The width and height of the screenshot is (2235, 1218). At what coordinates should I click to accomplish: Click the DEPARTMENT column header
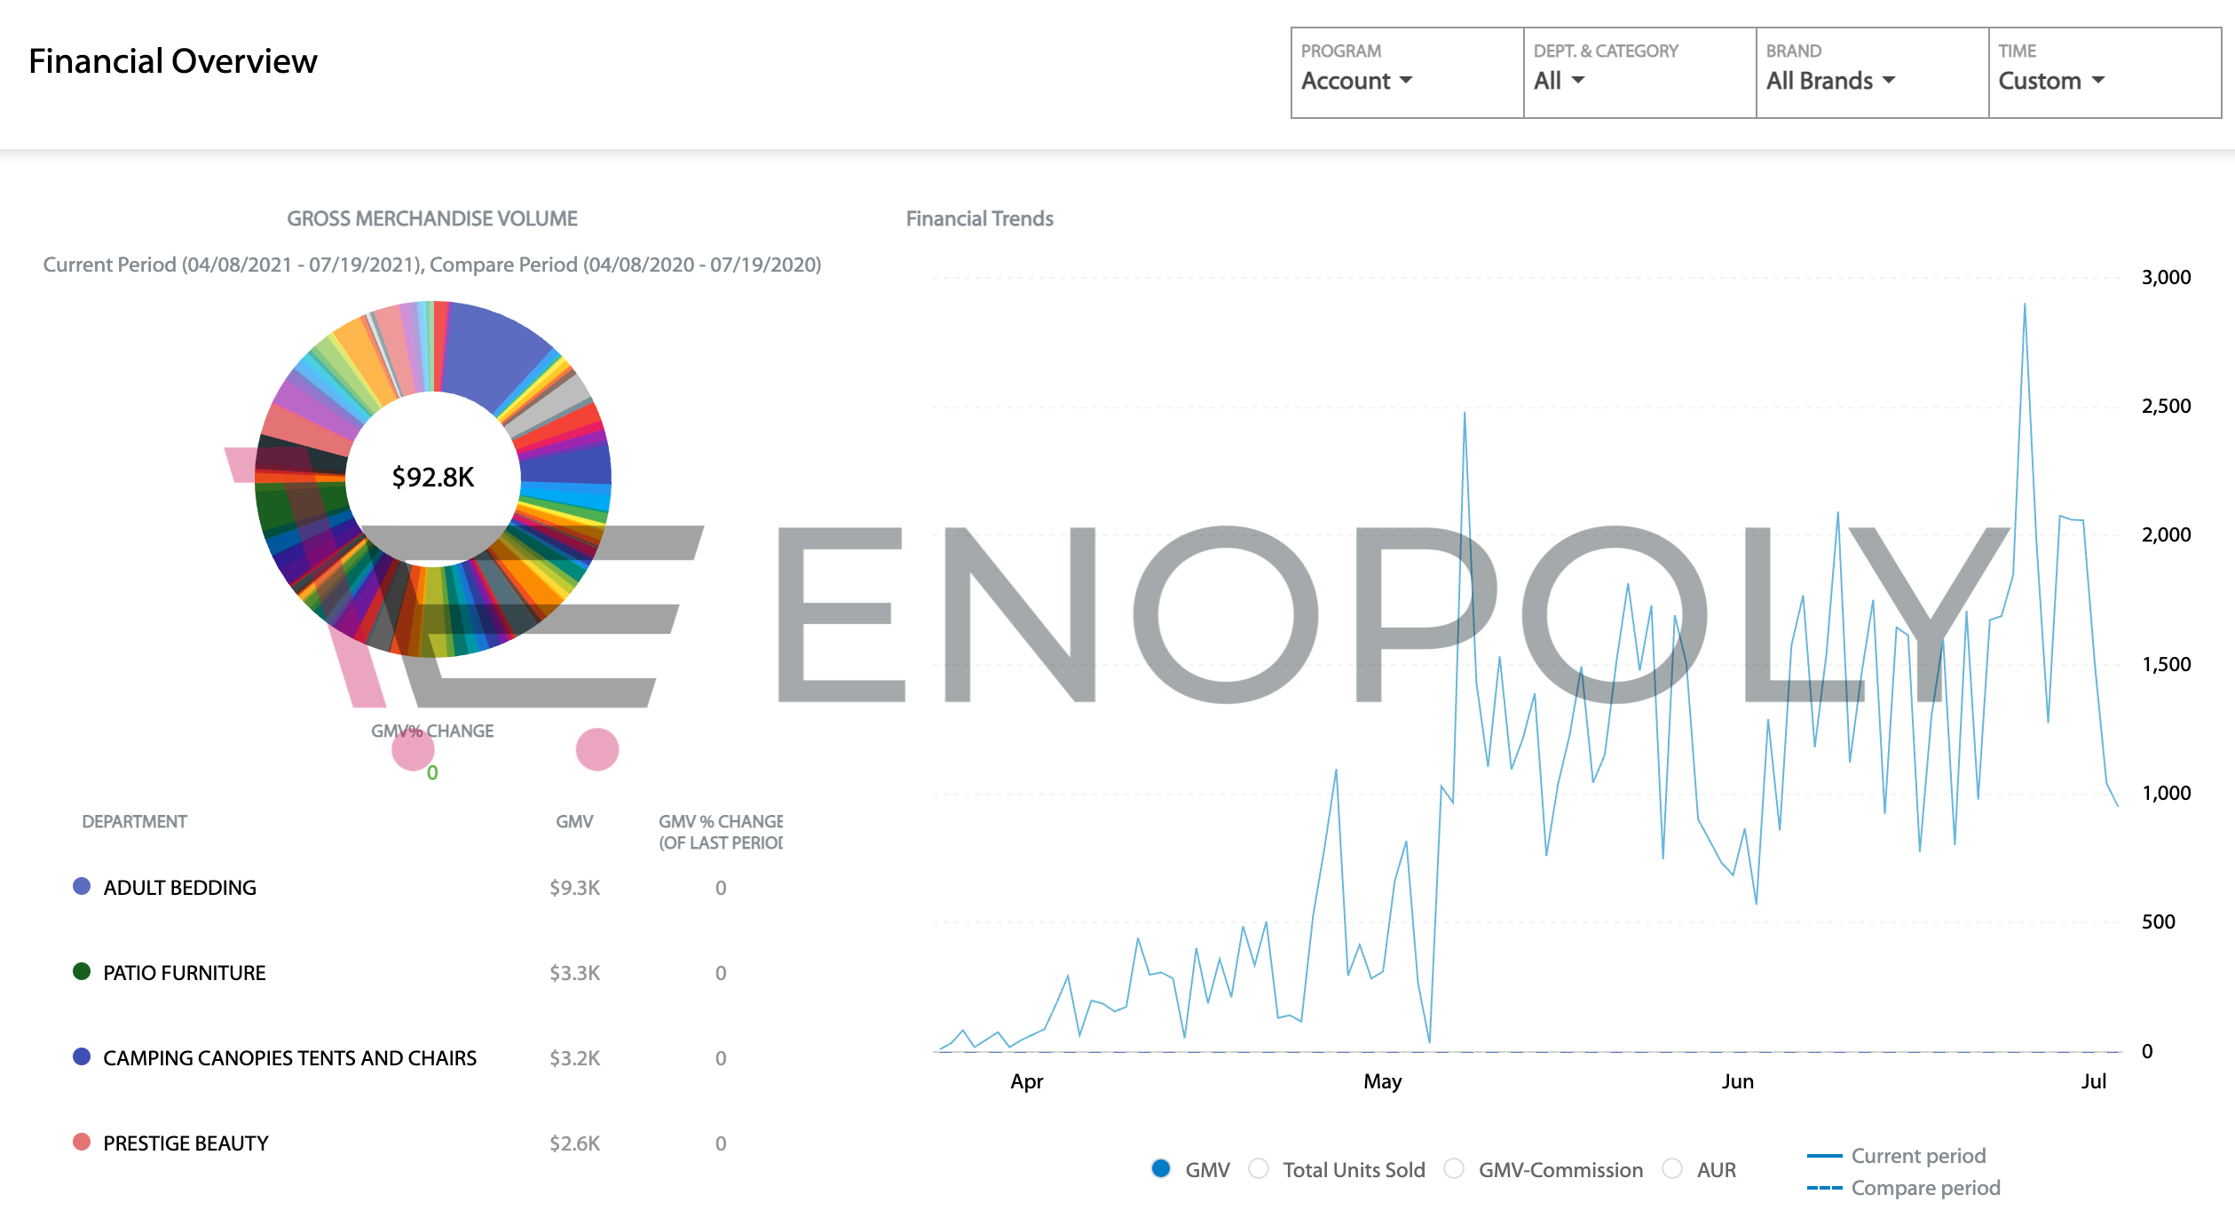coord(134,822)
